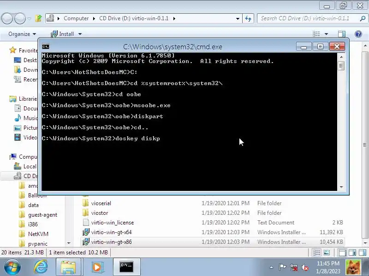369x276 pixels.
Task: Open Windows Explorer taskbar button
Action: pyautogui.click(x=68, y=267)
